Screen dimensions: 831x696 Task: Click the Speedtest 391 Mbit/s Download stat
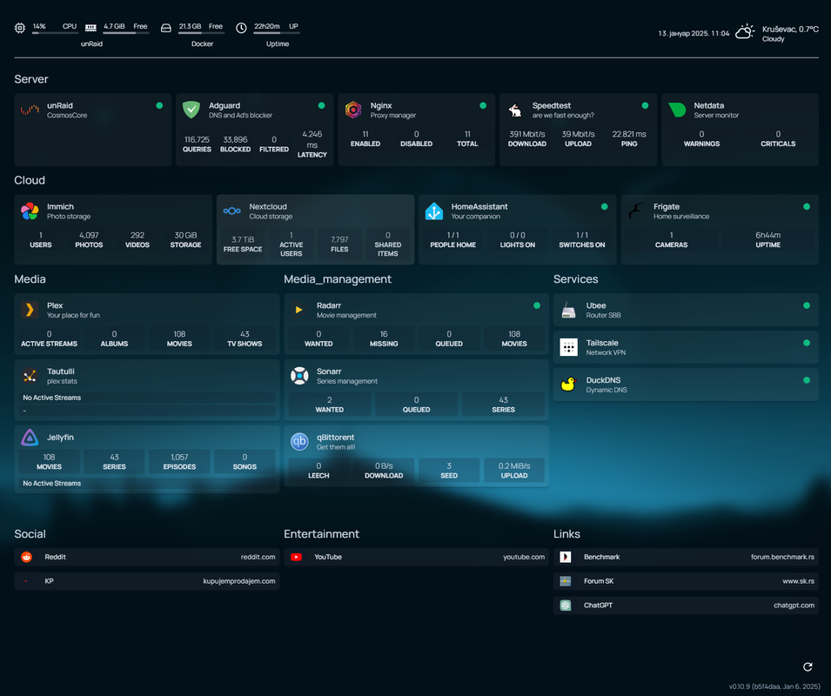point(526,139)
